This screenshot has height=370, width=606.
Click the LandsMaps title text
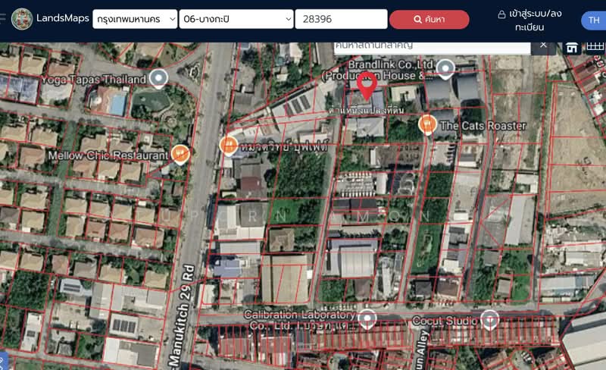tap(63, 18)
